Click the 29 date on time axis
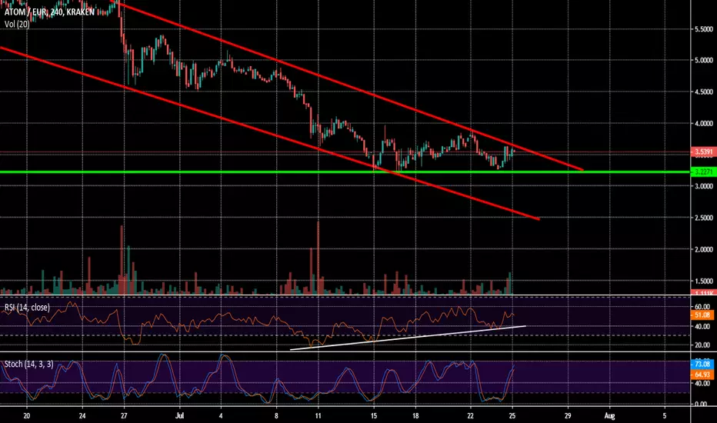This screenshot has width=717, height=423. [x=568, y=415]
